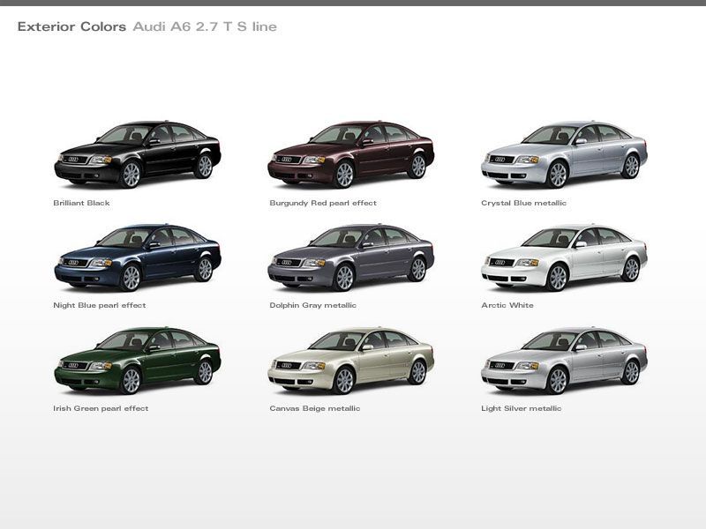This screenshot has height=529, width=706.
Task: Click the Night Blue pearl effect label
Action: tap(100, 306)
